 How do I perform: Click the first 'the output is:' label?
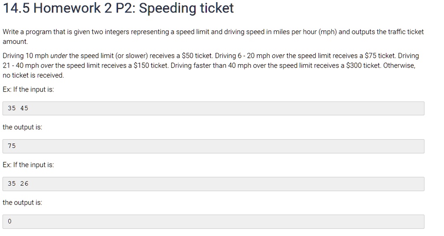pos(23,127)
